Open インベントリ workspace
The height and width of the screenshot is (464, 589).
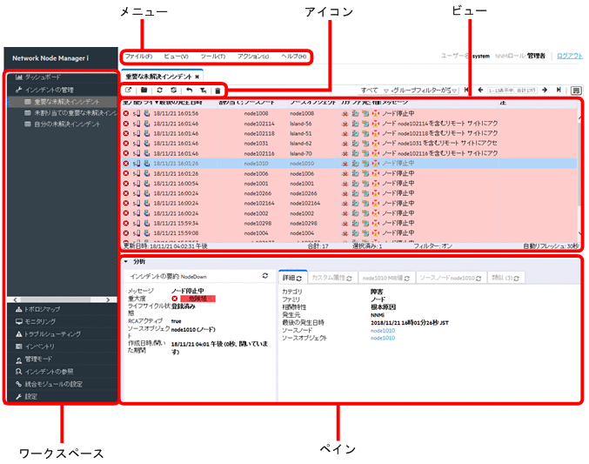click(35, 346)
